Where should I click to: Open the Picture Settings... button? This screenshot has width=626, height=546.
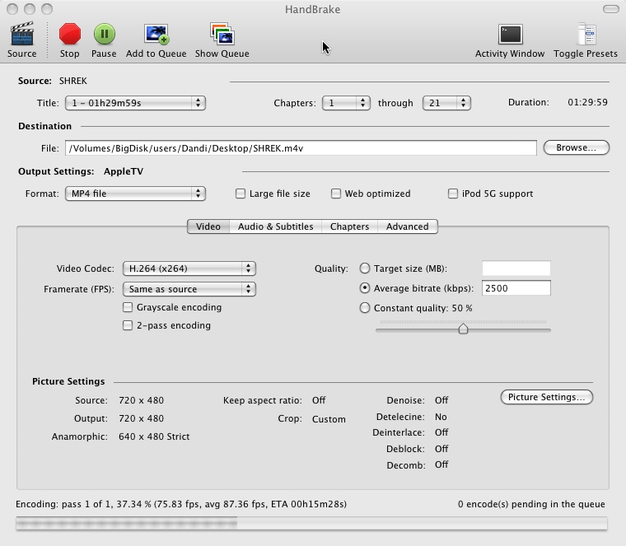click(x=547, y=397)
